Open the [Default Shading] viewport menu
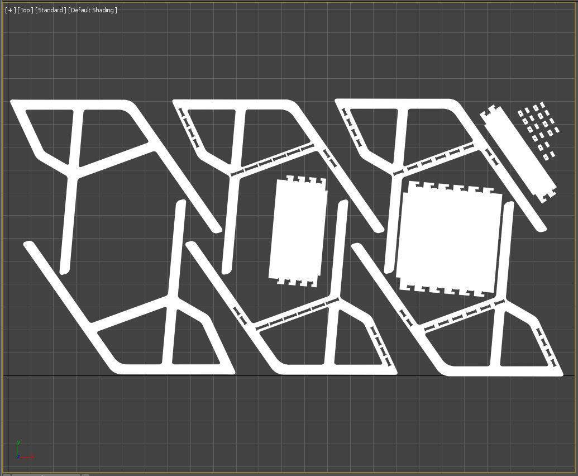 [93, 10]
